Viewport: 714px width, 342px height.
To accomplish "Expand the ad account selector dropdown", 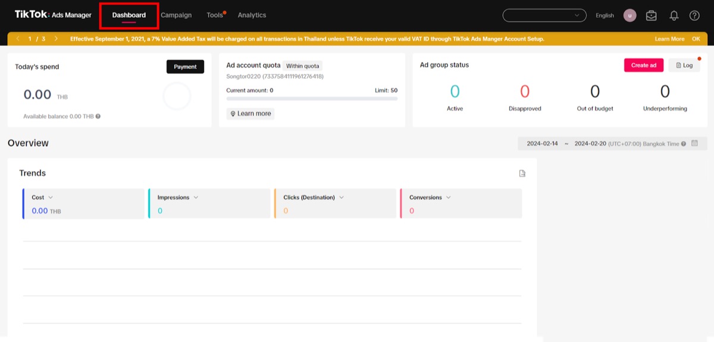I will pos(544,15).
